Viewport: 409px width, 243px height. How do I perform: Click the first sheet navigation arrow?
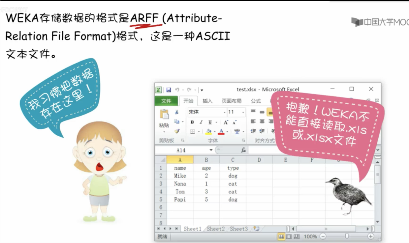[159, 229]
